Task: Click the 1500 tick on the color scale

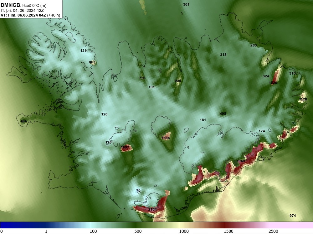Action: click(228, 231)
